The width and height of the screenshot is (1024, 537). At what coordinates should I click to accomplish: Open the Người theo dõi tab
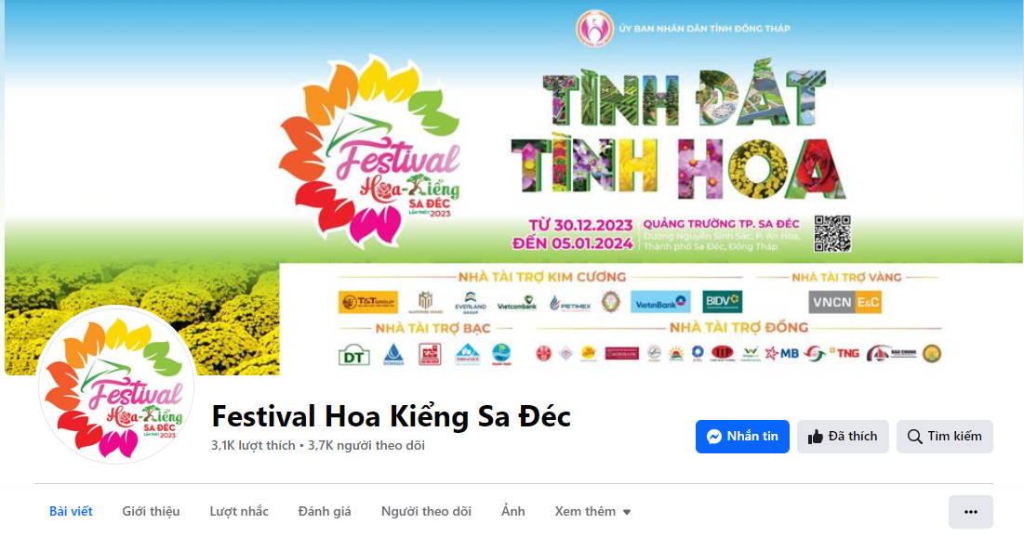(426, 512)
